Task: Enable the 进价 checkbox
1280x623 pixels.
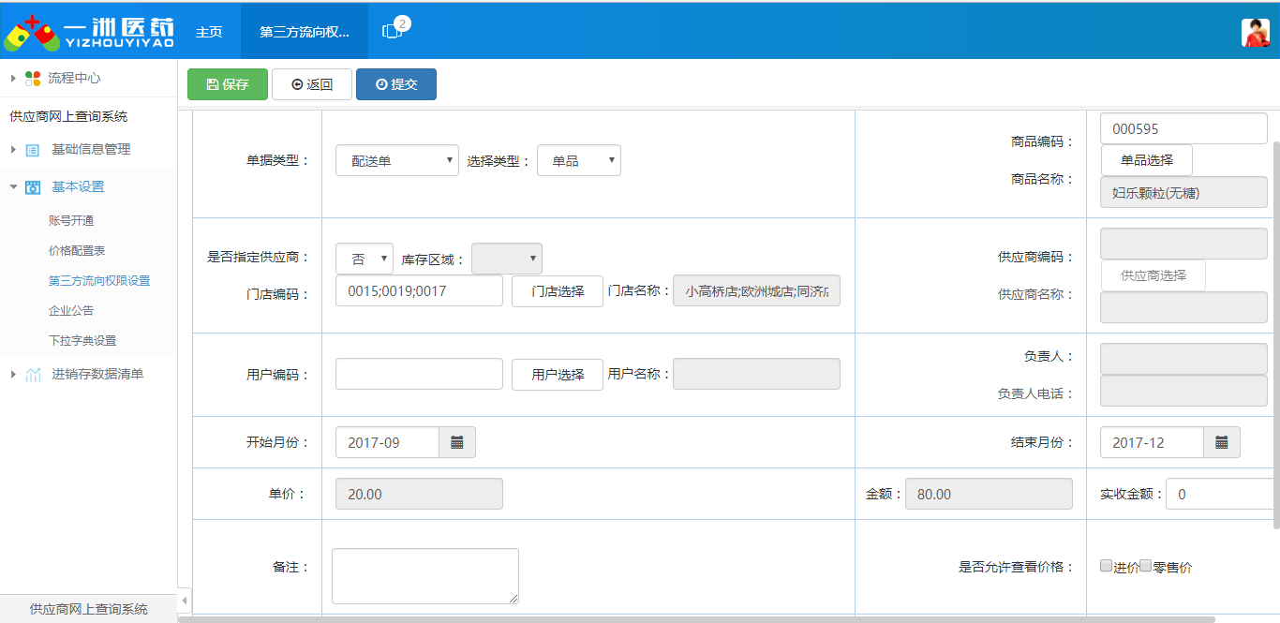Action: click(x=1106, y=565)
